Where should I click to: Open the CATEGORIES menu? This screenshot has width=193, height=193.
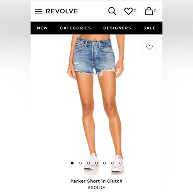76,28
